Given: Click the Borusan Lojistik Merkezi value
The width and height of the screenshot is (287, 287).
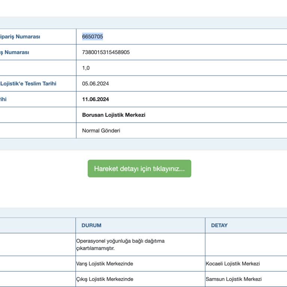Looking at the screenshot, I should 114,115.
